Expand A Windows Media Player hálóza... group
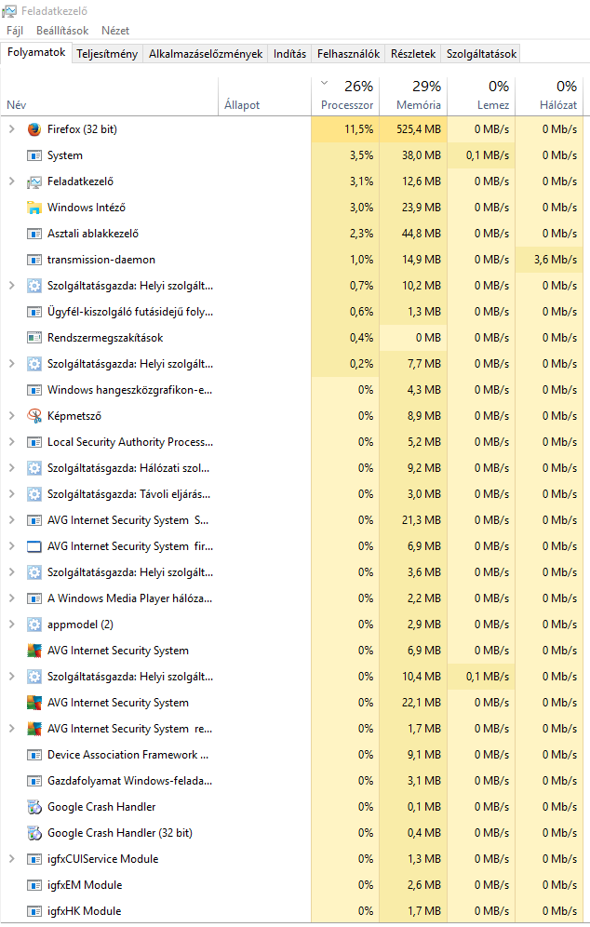590x927 pixels. tap(11, 598)
